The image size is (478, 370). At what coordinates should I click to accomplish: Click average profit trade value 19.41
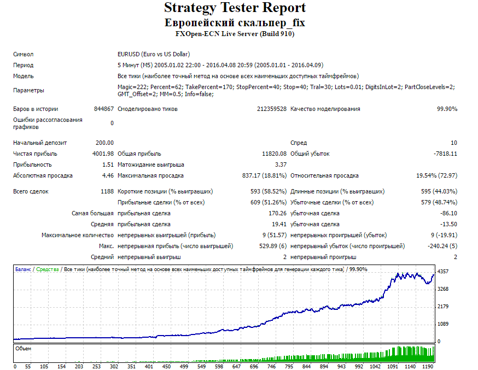[x=279, y=225]
